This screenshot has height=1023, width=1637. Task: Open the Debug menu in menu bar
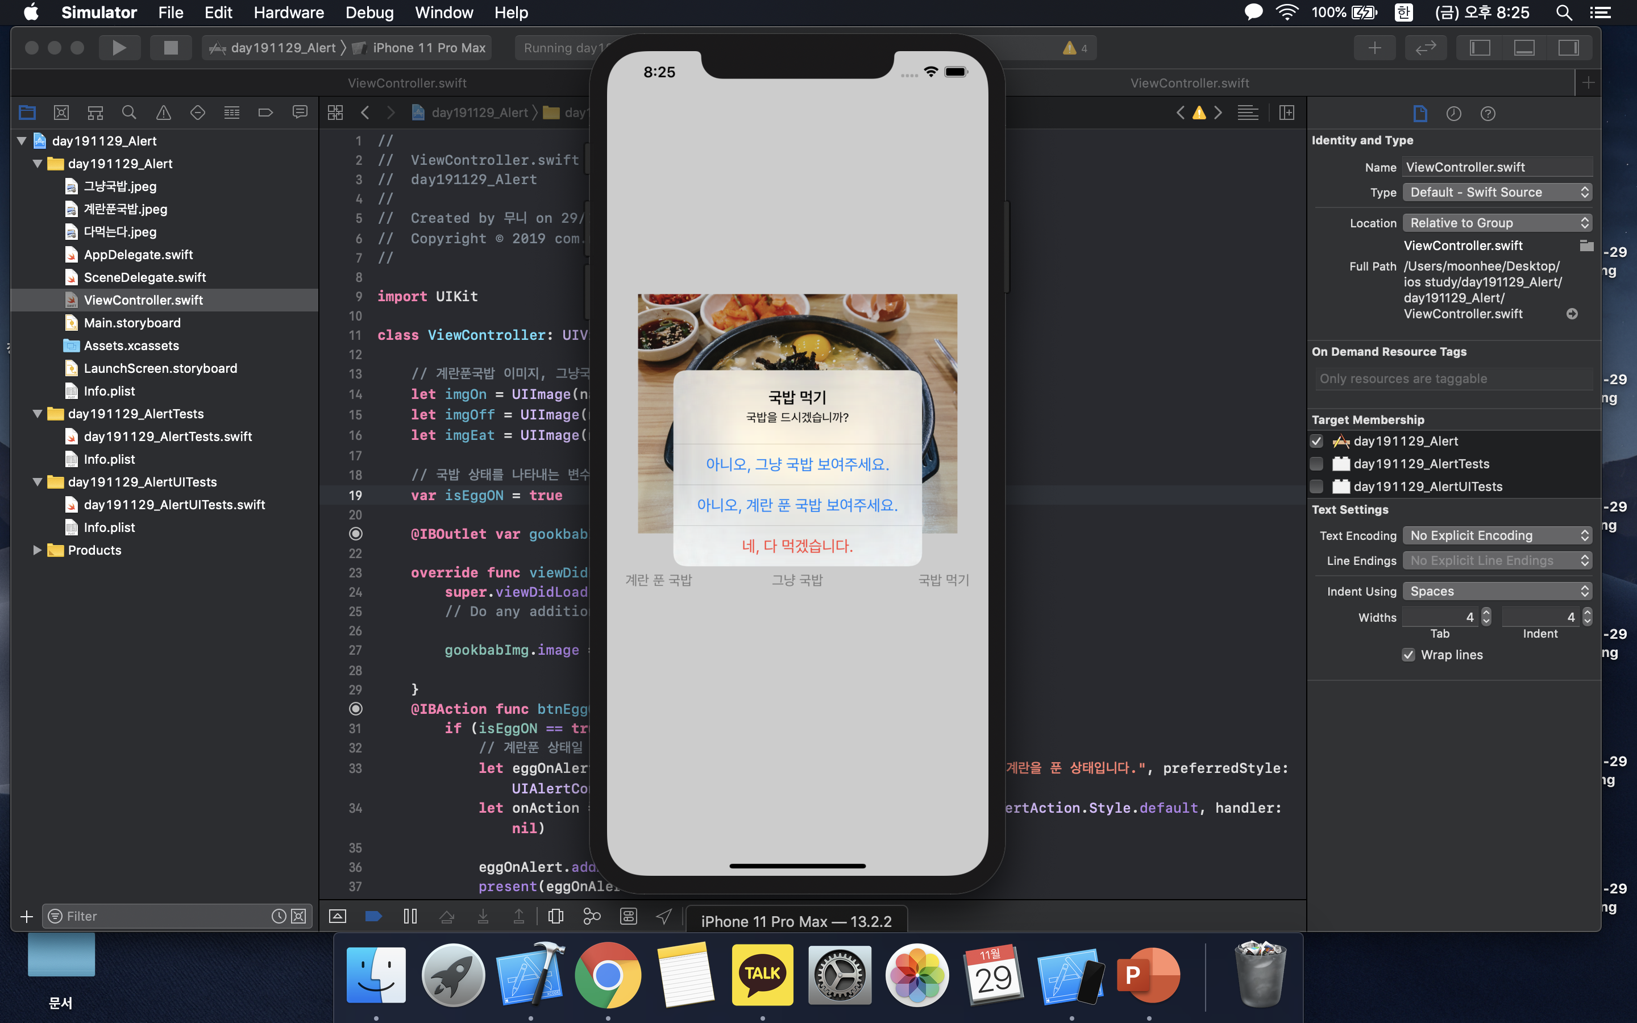coord(369,12)
